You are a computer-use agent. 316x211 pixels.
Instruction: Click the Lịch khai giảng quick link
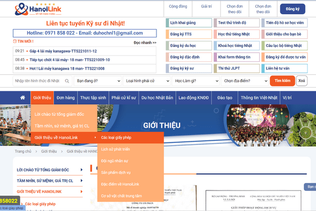point(189,23)
